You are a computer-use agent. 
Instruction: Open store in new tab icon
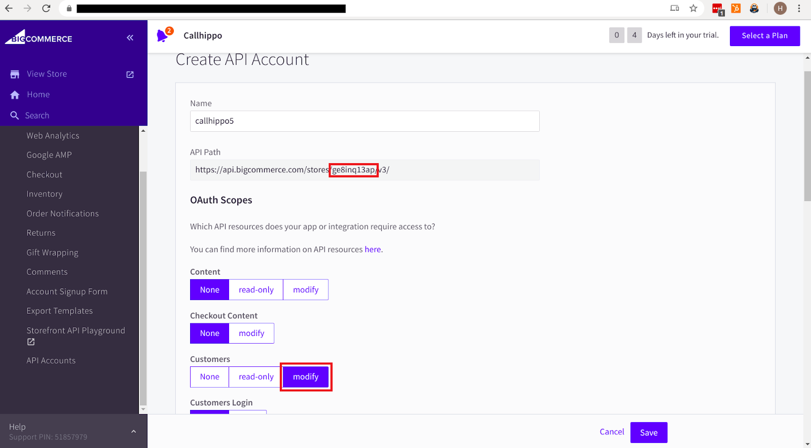[130, 74]
